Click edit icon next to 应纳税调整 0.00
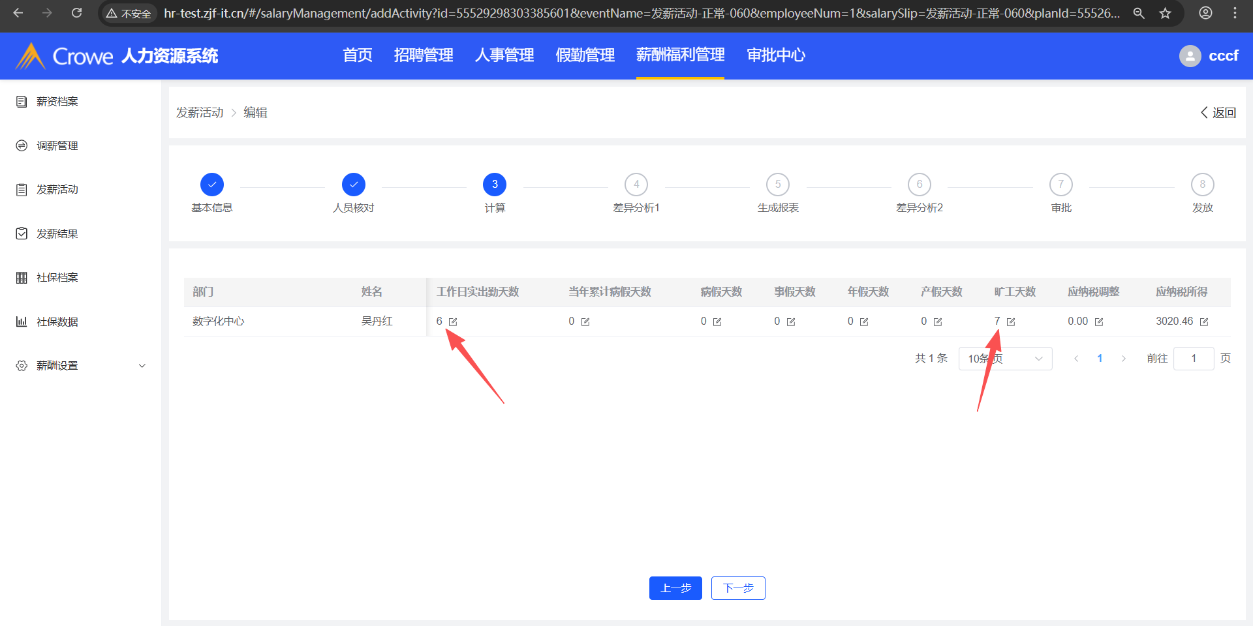 (x=1099, y=322)
